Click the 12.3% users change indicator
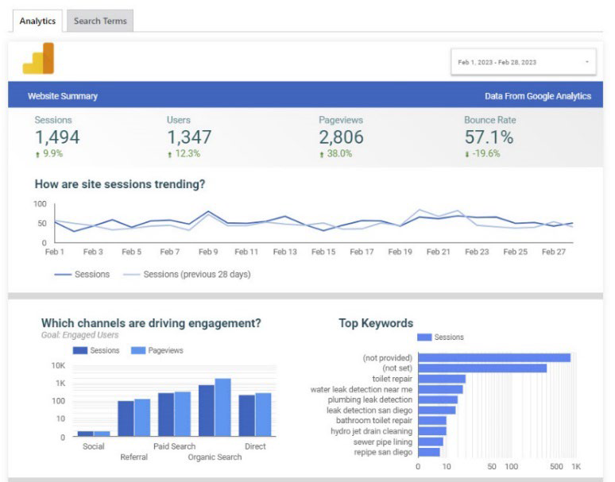The width and height of the screenshot is (615, 482). [184, 153]
